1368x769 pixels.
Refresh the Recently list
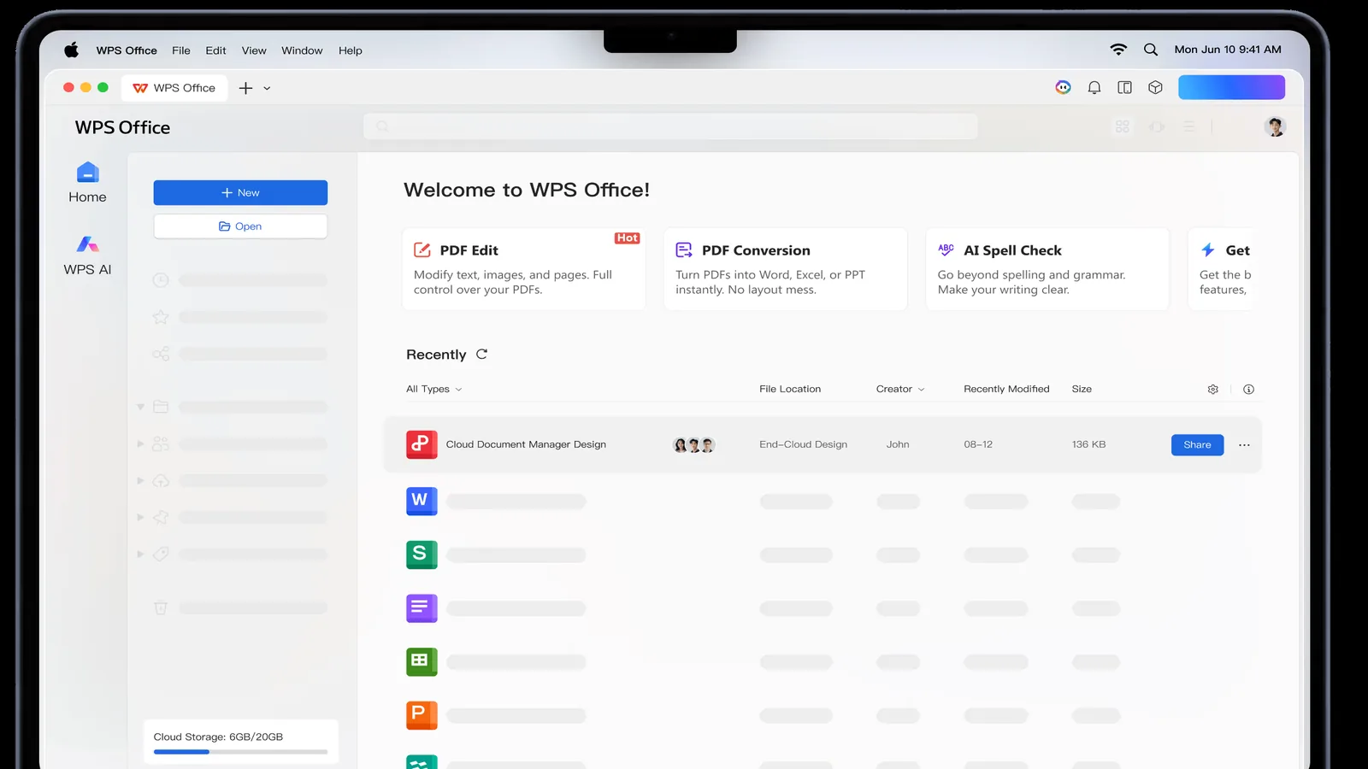(481, 354)
